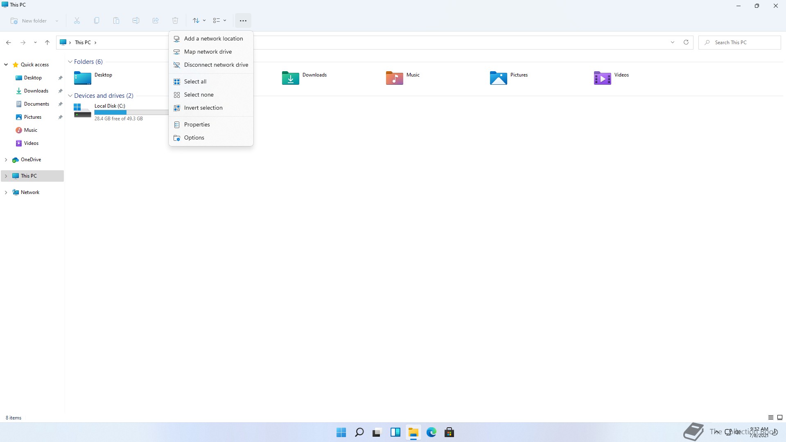Click the Delete trash icon in toolbar
The width and height of the screenshot is (786, 442).
click(x=175, y=20)
